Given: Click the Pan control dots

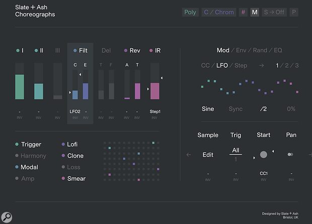Looking at the screenshot, I should point(290,155).
